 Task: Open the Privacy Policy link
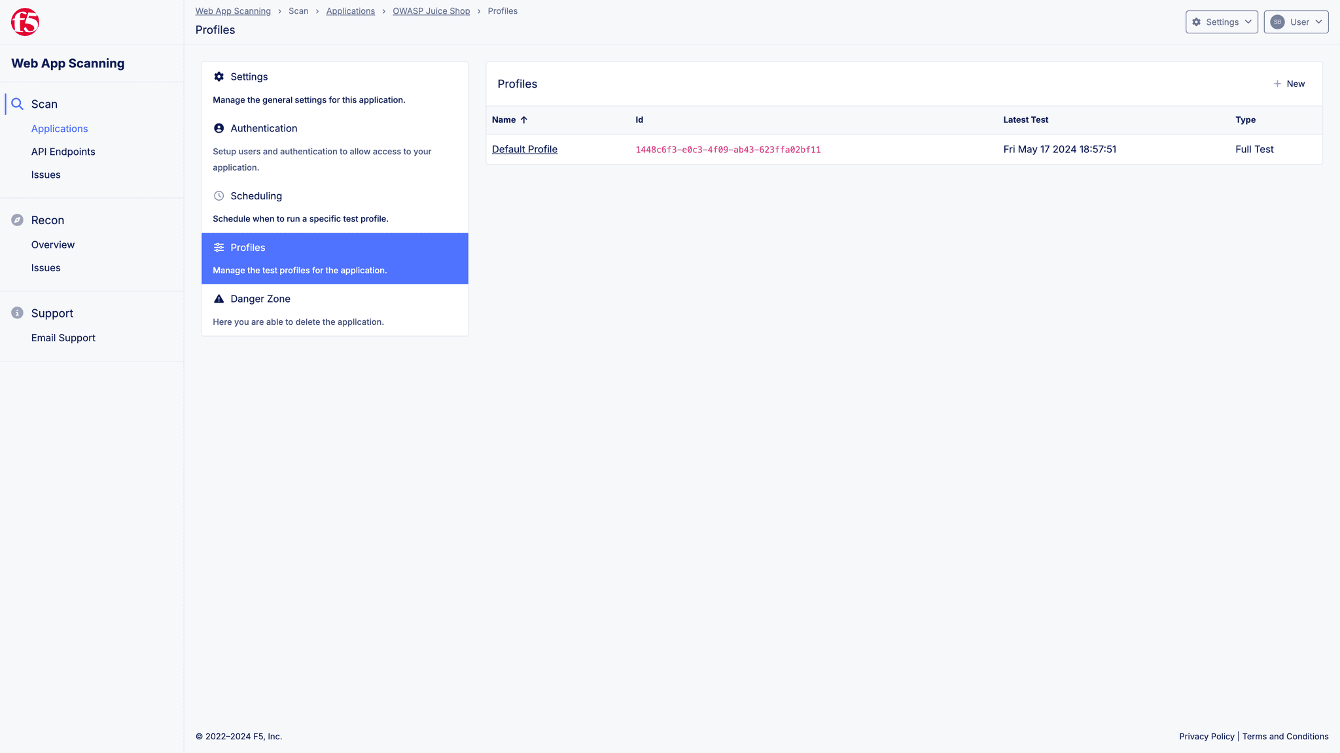tap(1206, 736)
